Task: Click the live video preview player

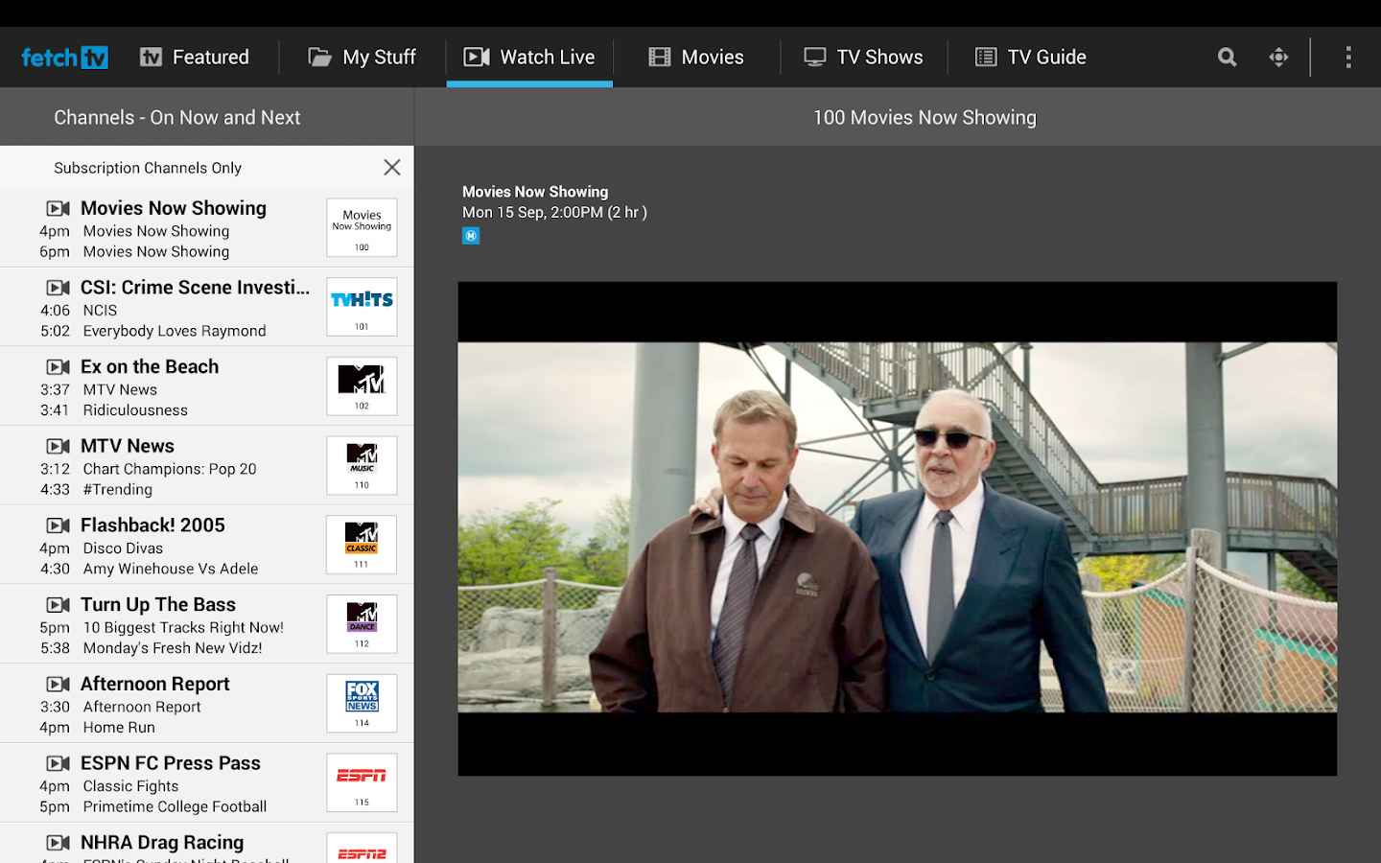Action: (x=897, y=527)
